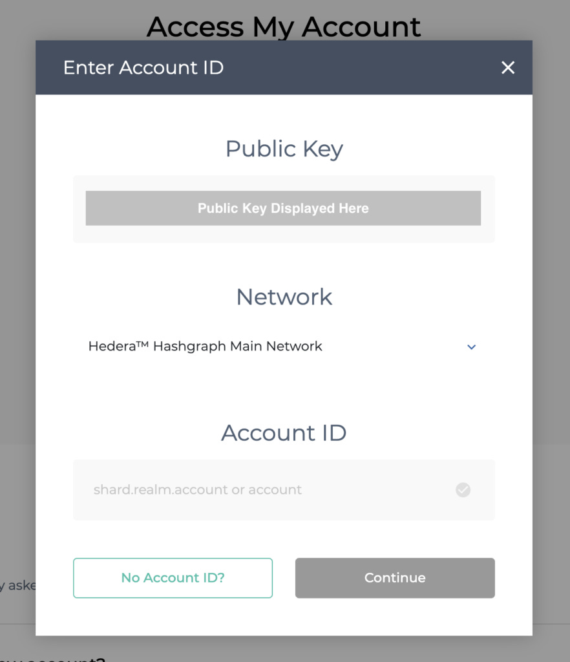Click the Access My Account heading
The height and width of the screenshot is (662, 570).
pos(284,27)
